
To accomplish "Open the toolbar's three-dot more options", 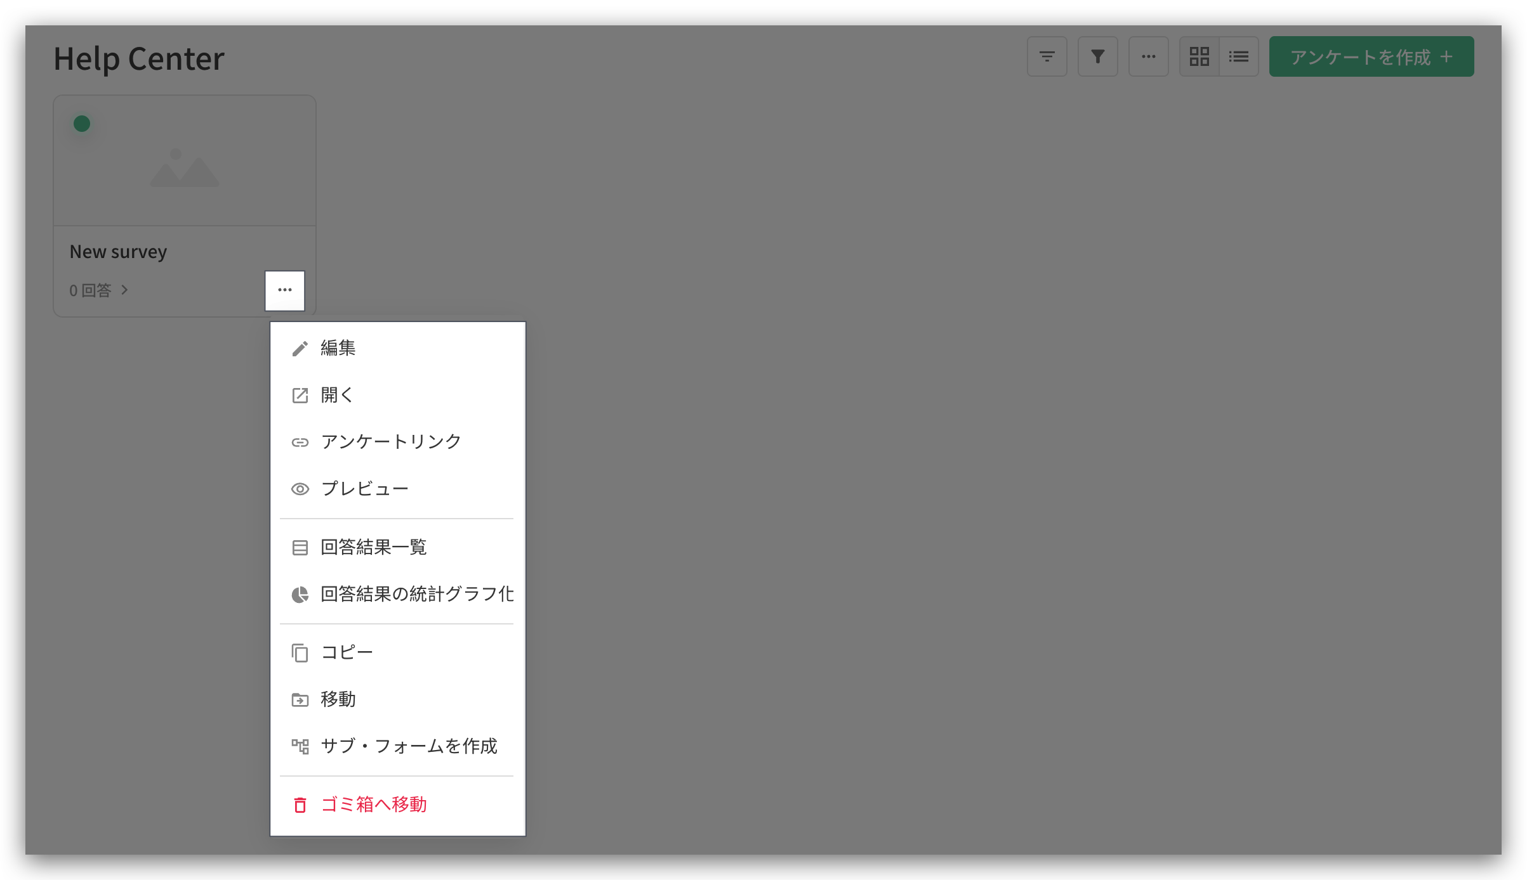I will [1148, 57].
